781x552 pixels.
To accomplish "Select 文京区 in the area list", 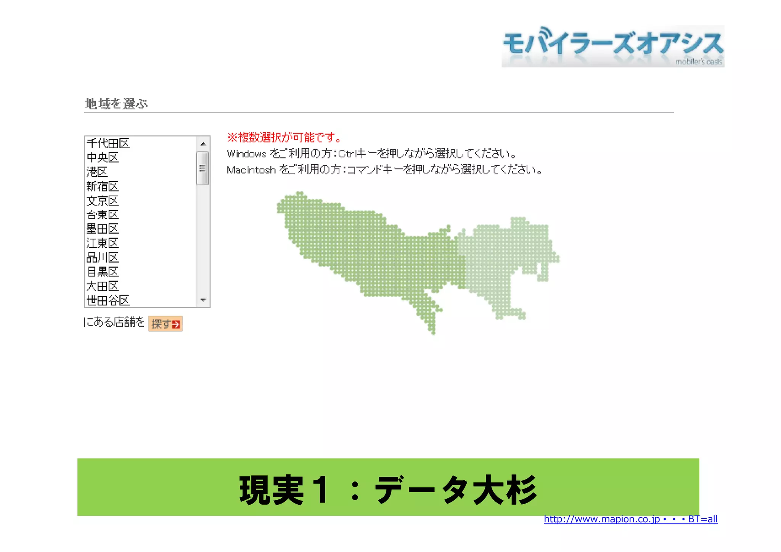I will tap(140, 201).
